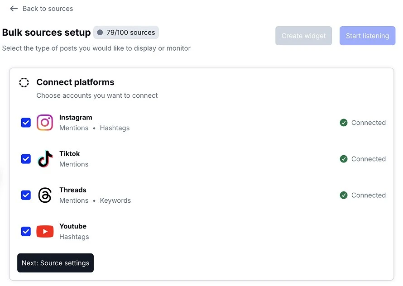
Task: Uncheck the Youtube checkbox
Action: click(x=26, y=231)
